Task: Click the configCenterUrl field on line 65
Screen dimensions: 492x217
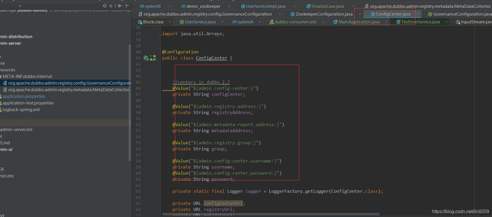Action: [x=223, y=203]
